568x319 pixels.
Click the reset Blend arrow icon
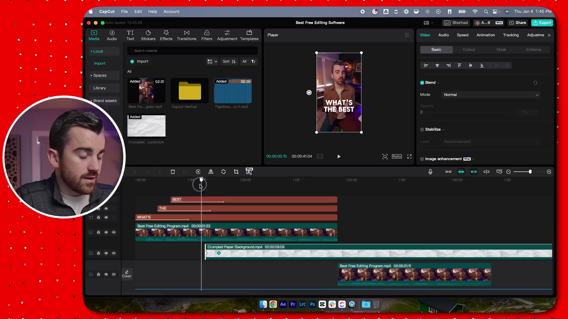(x=535, y=83)
